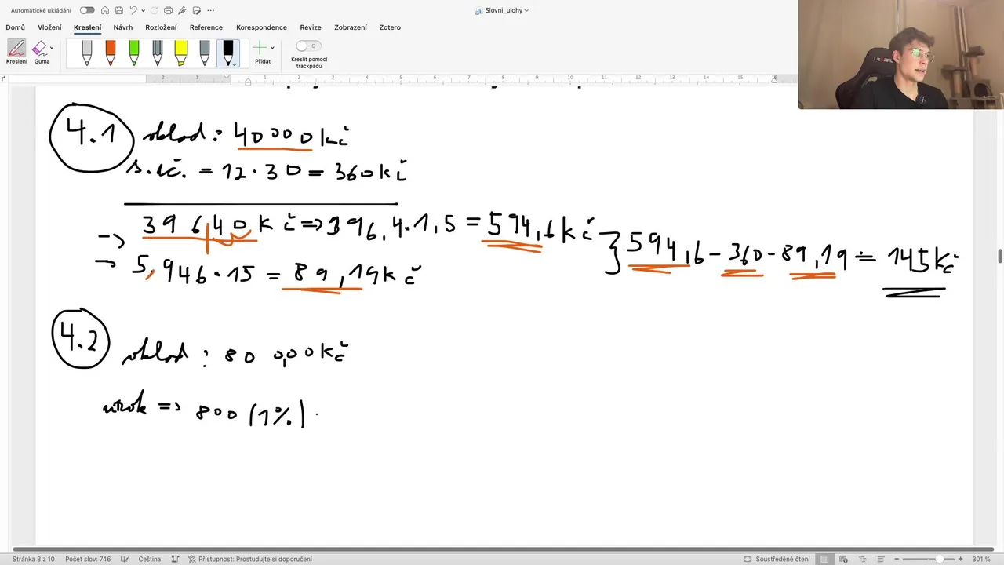Select the Kreslení draw tool button
The width and height of the screenshot is (1004, 565).
(16, 52)
